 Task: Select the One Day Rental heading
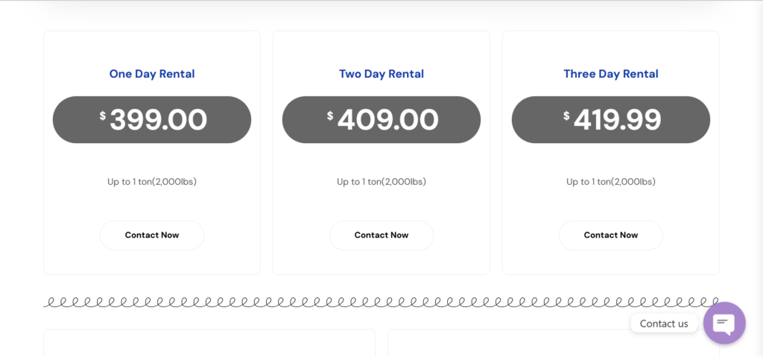(x=152, y=74)
